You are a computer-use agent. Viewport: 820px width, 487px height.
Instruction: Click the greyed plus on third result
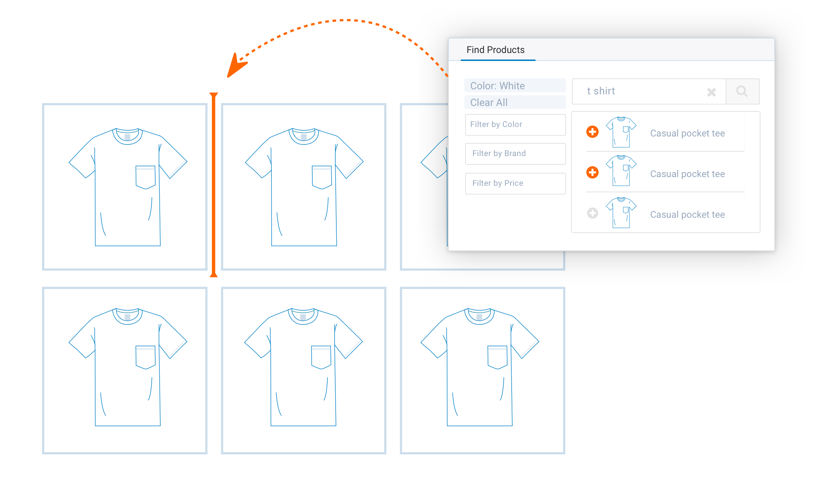click(x=593, y=213)
